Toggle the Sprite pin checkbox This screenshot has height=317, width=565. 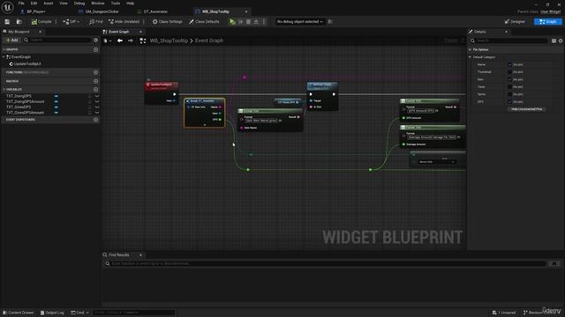click(510, 94)
